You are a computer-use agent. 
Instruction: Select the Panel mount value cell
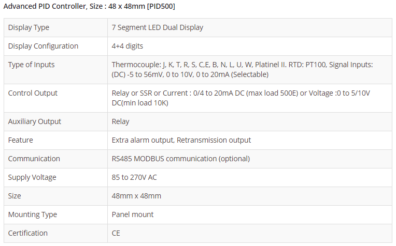[x=133, y=214]
